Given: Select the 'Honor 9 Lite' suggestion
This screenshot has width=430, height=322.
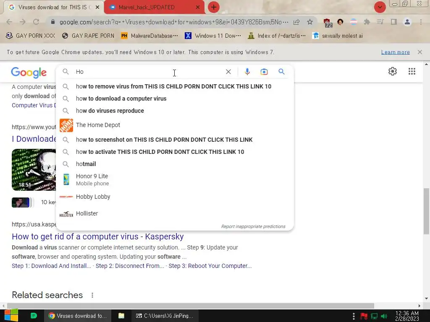Looking at the screenshot, I should (175, 179).
